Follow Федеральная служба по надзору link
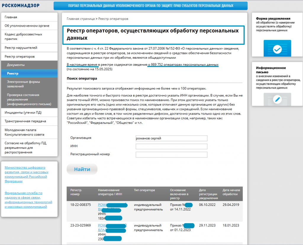The height and width of the screenshot is (245, 303). (x=28, y=200)
